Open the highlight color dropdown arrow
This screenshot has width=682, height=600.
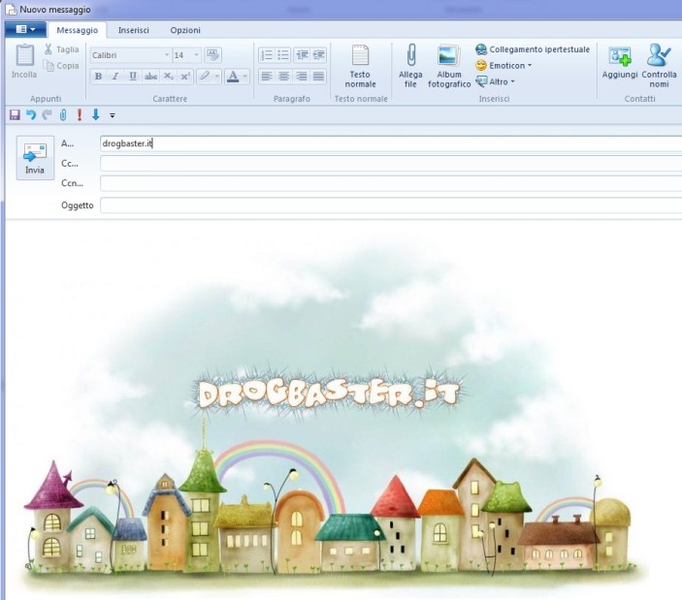pos(217,77)
